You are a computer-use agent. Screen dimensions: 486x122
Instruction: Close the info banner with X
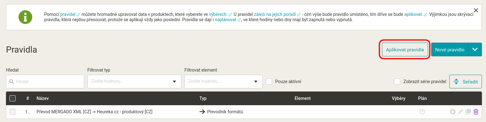pos(476,10)
